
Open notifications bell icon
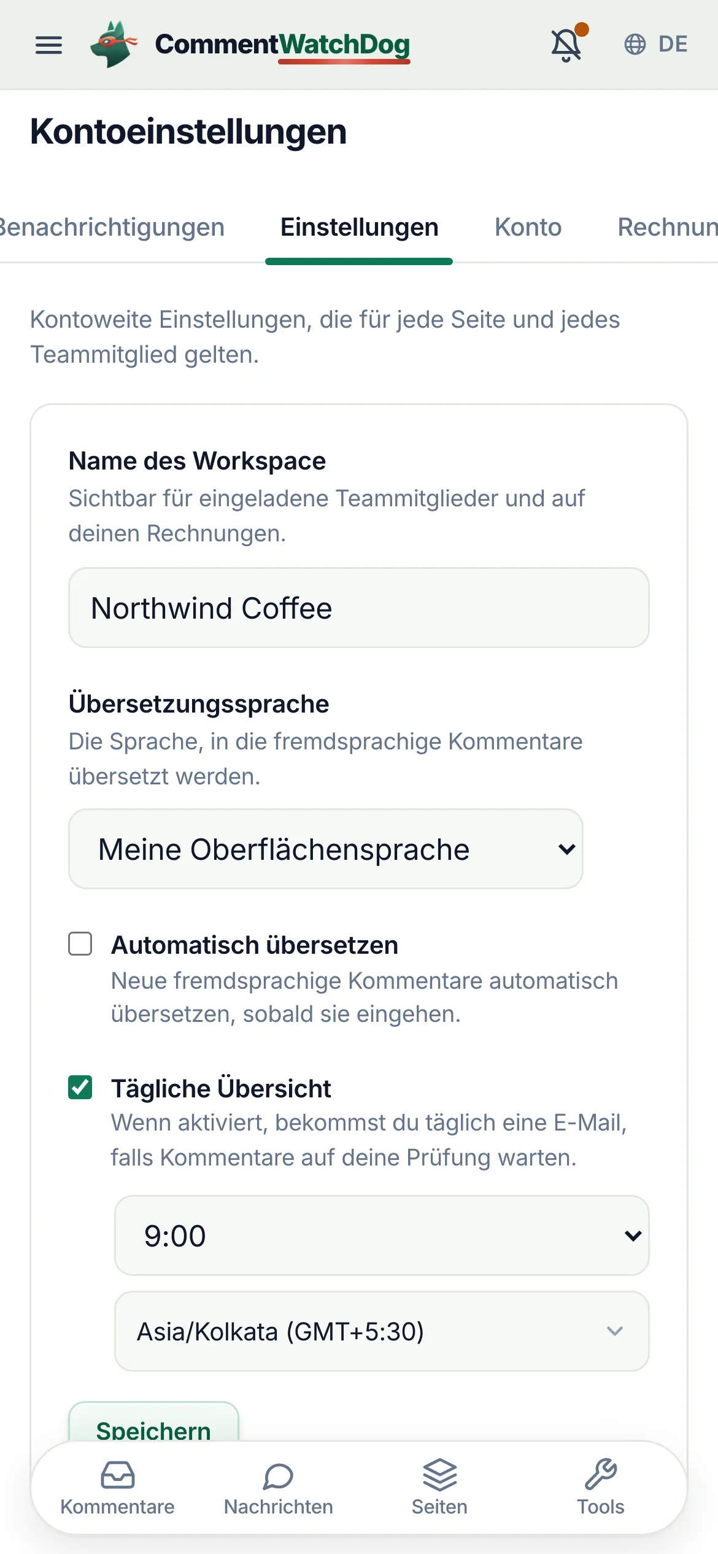coord(567,45)
